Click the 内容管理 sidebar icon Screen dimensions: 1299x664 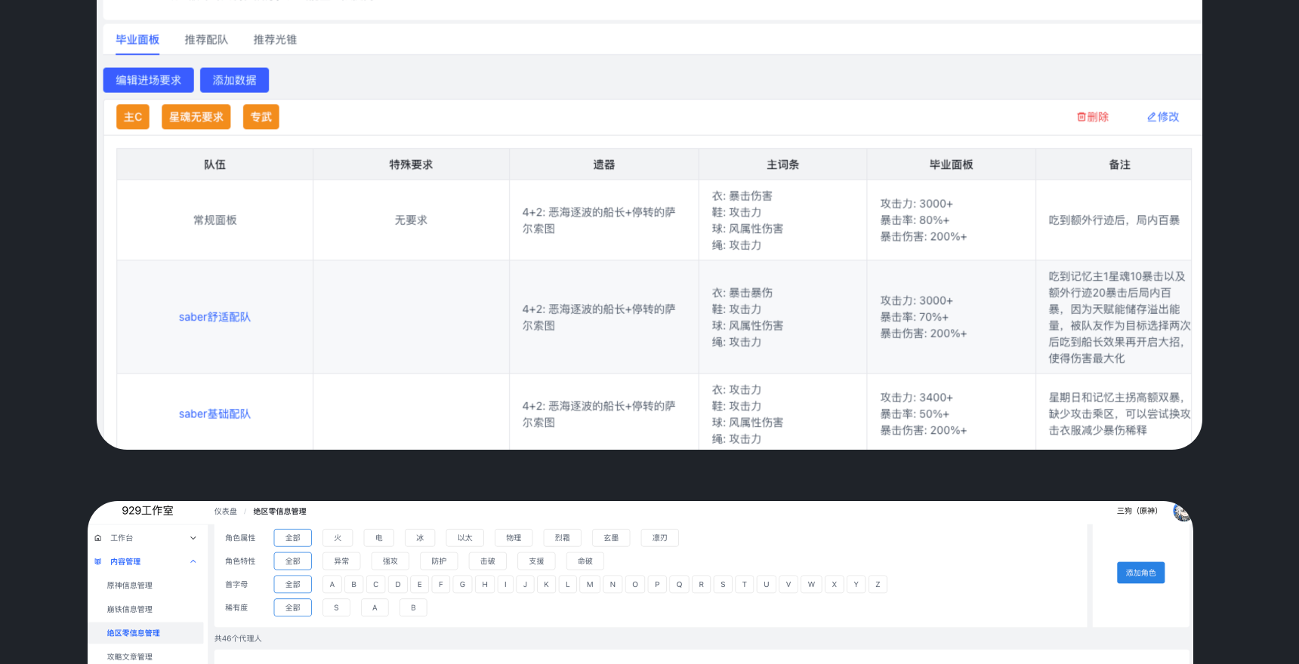click(x=98, y=561)
